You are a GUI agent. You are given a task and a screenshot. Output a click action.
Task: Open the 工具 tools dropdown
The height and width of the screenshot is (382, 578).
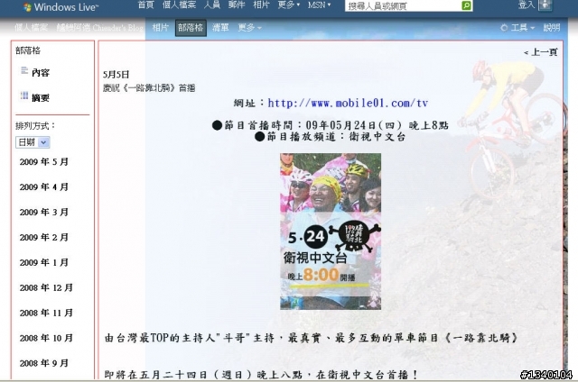pos(522,28)
